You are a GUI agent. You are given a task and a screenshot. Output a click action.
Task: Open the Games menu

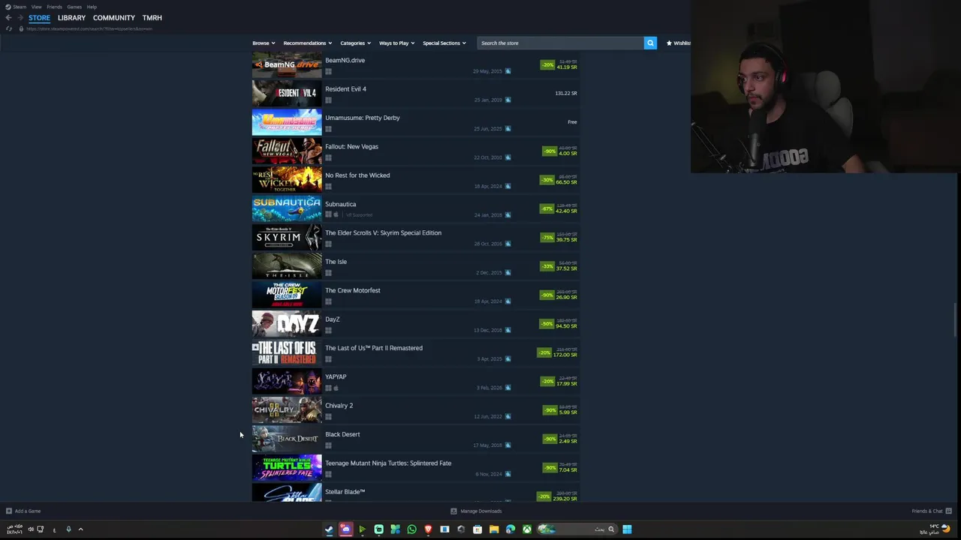(x=74, y=7)
